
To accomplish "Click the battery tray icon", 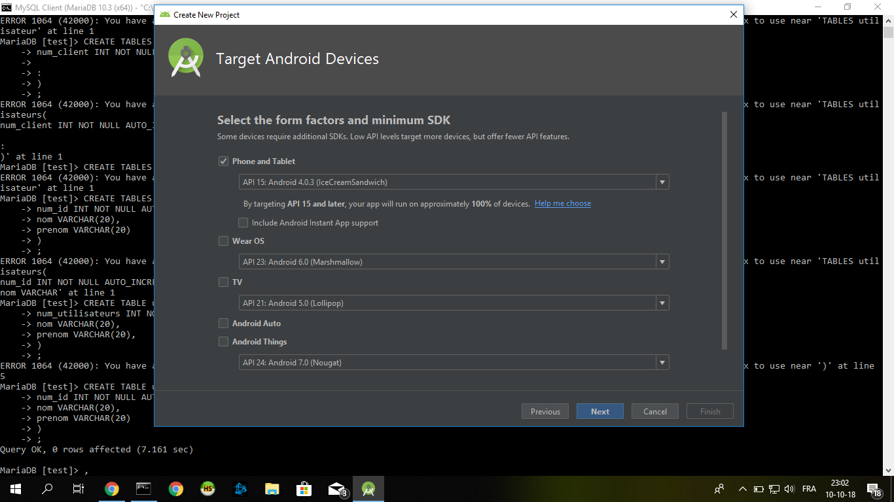I will pos(759,489).
